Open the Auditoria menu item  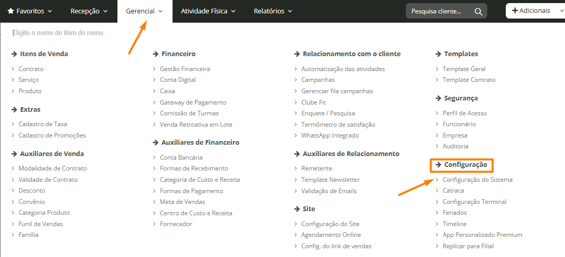[455, 146]
